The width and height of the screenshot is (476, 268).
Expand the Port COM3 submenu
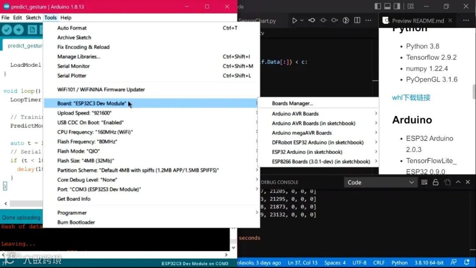(x=152, y=189)
